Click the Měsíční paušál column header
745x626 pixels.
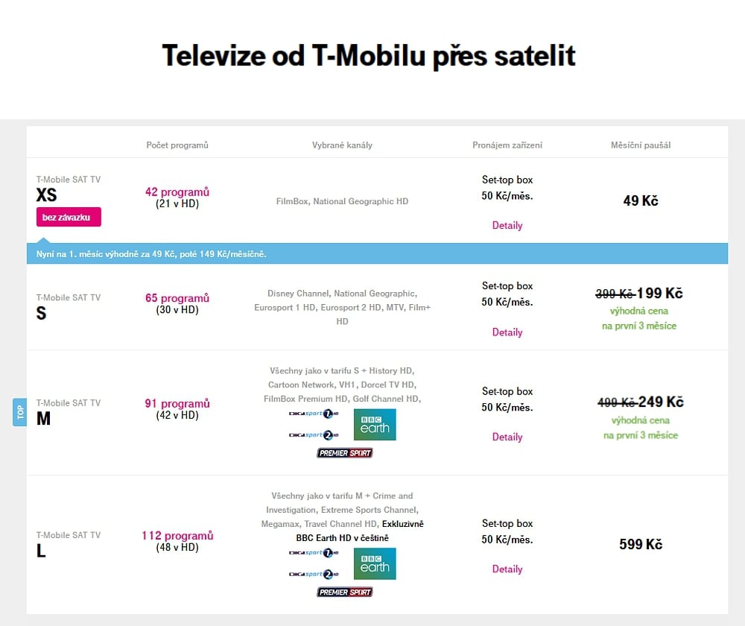[640, 145]
